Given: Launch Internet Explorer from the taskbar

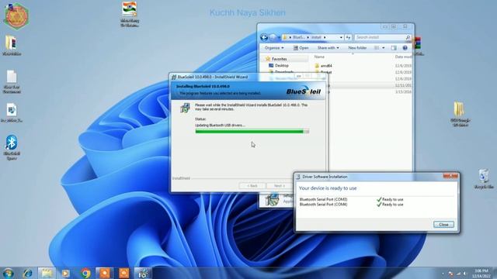Looking at the screenshot, I should [x=28, y=273].
